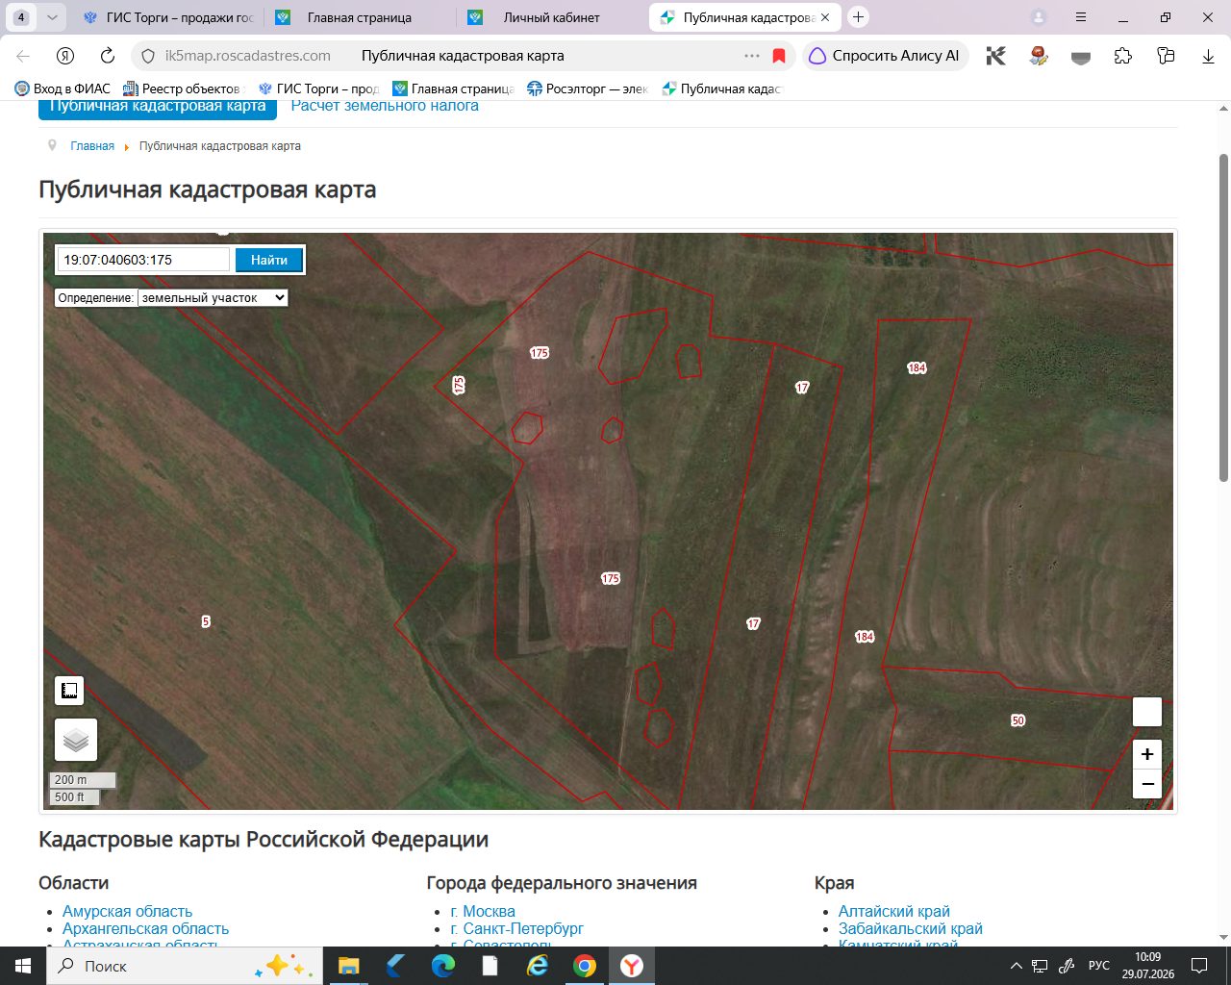Click the red bookmark icon in address bar
Viewport: 1231px width, 985px height.
pyautogui.click(x=779, y=56)
